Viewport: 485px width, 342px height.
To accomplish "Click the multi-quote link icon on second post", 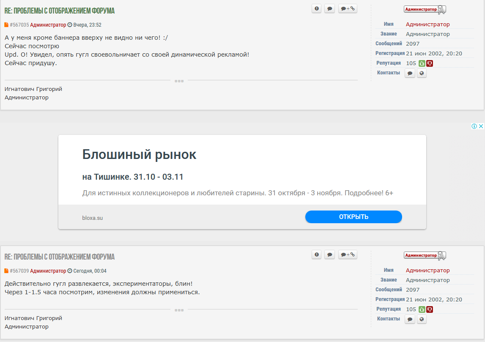I will tap(348, 254).
